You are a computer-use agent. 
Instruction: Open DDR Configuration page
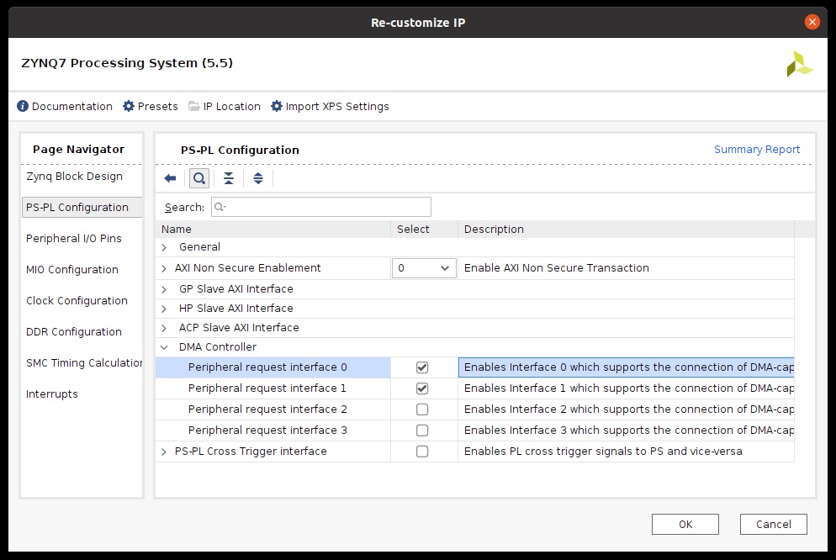pos(73,331)
